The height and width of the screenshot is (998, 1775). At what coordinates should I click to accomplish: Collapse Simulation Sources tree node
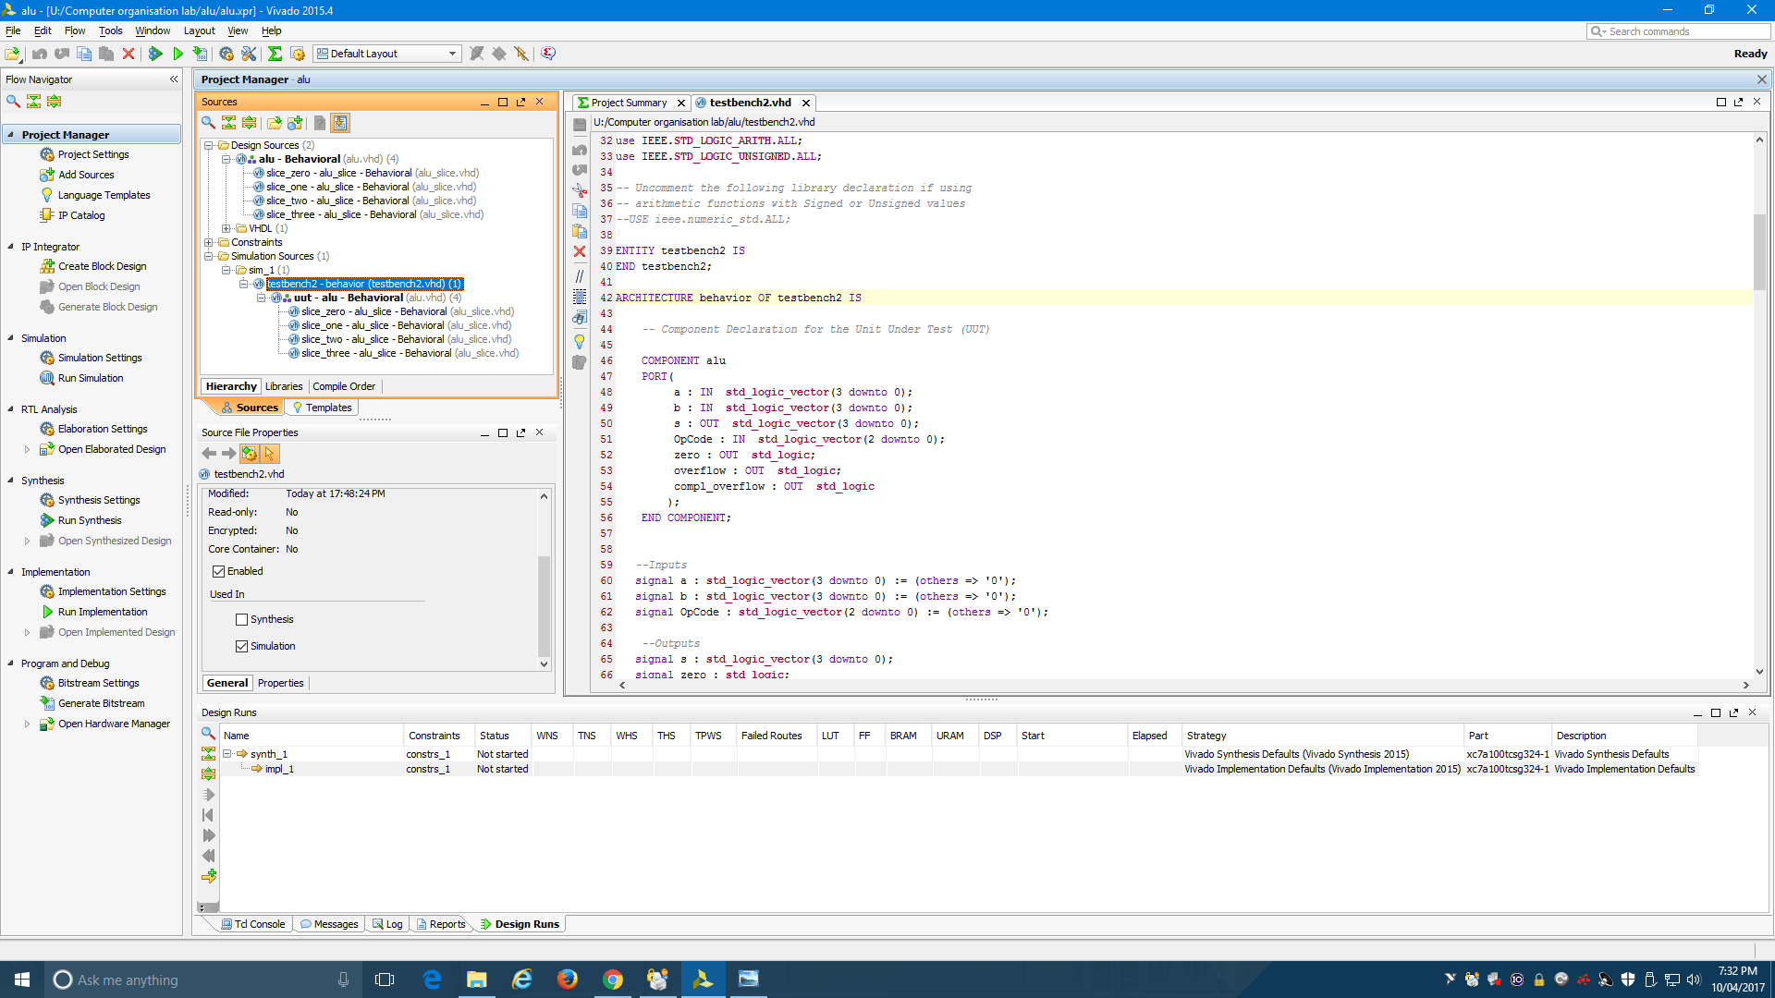209,256
